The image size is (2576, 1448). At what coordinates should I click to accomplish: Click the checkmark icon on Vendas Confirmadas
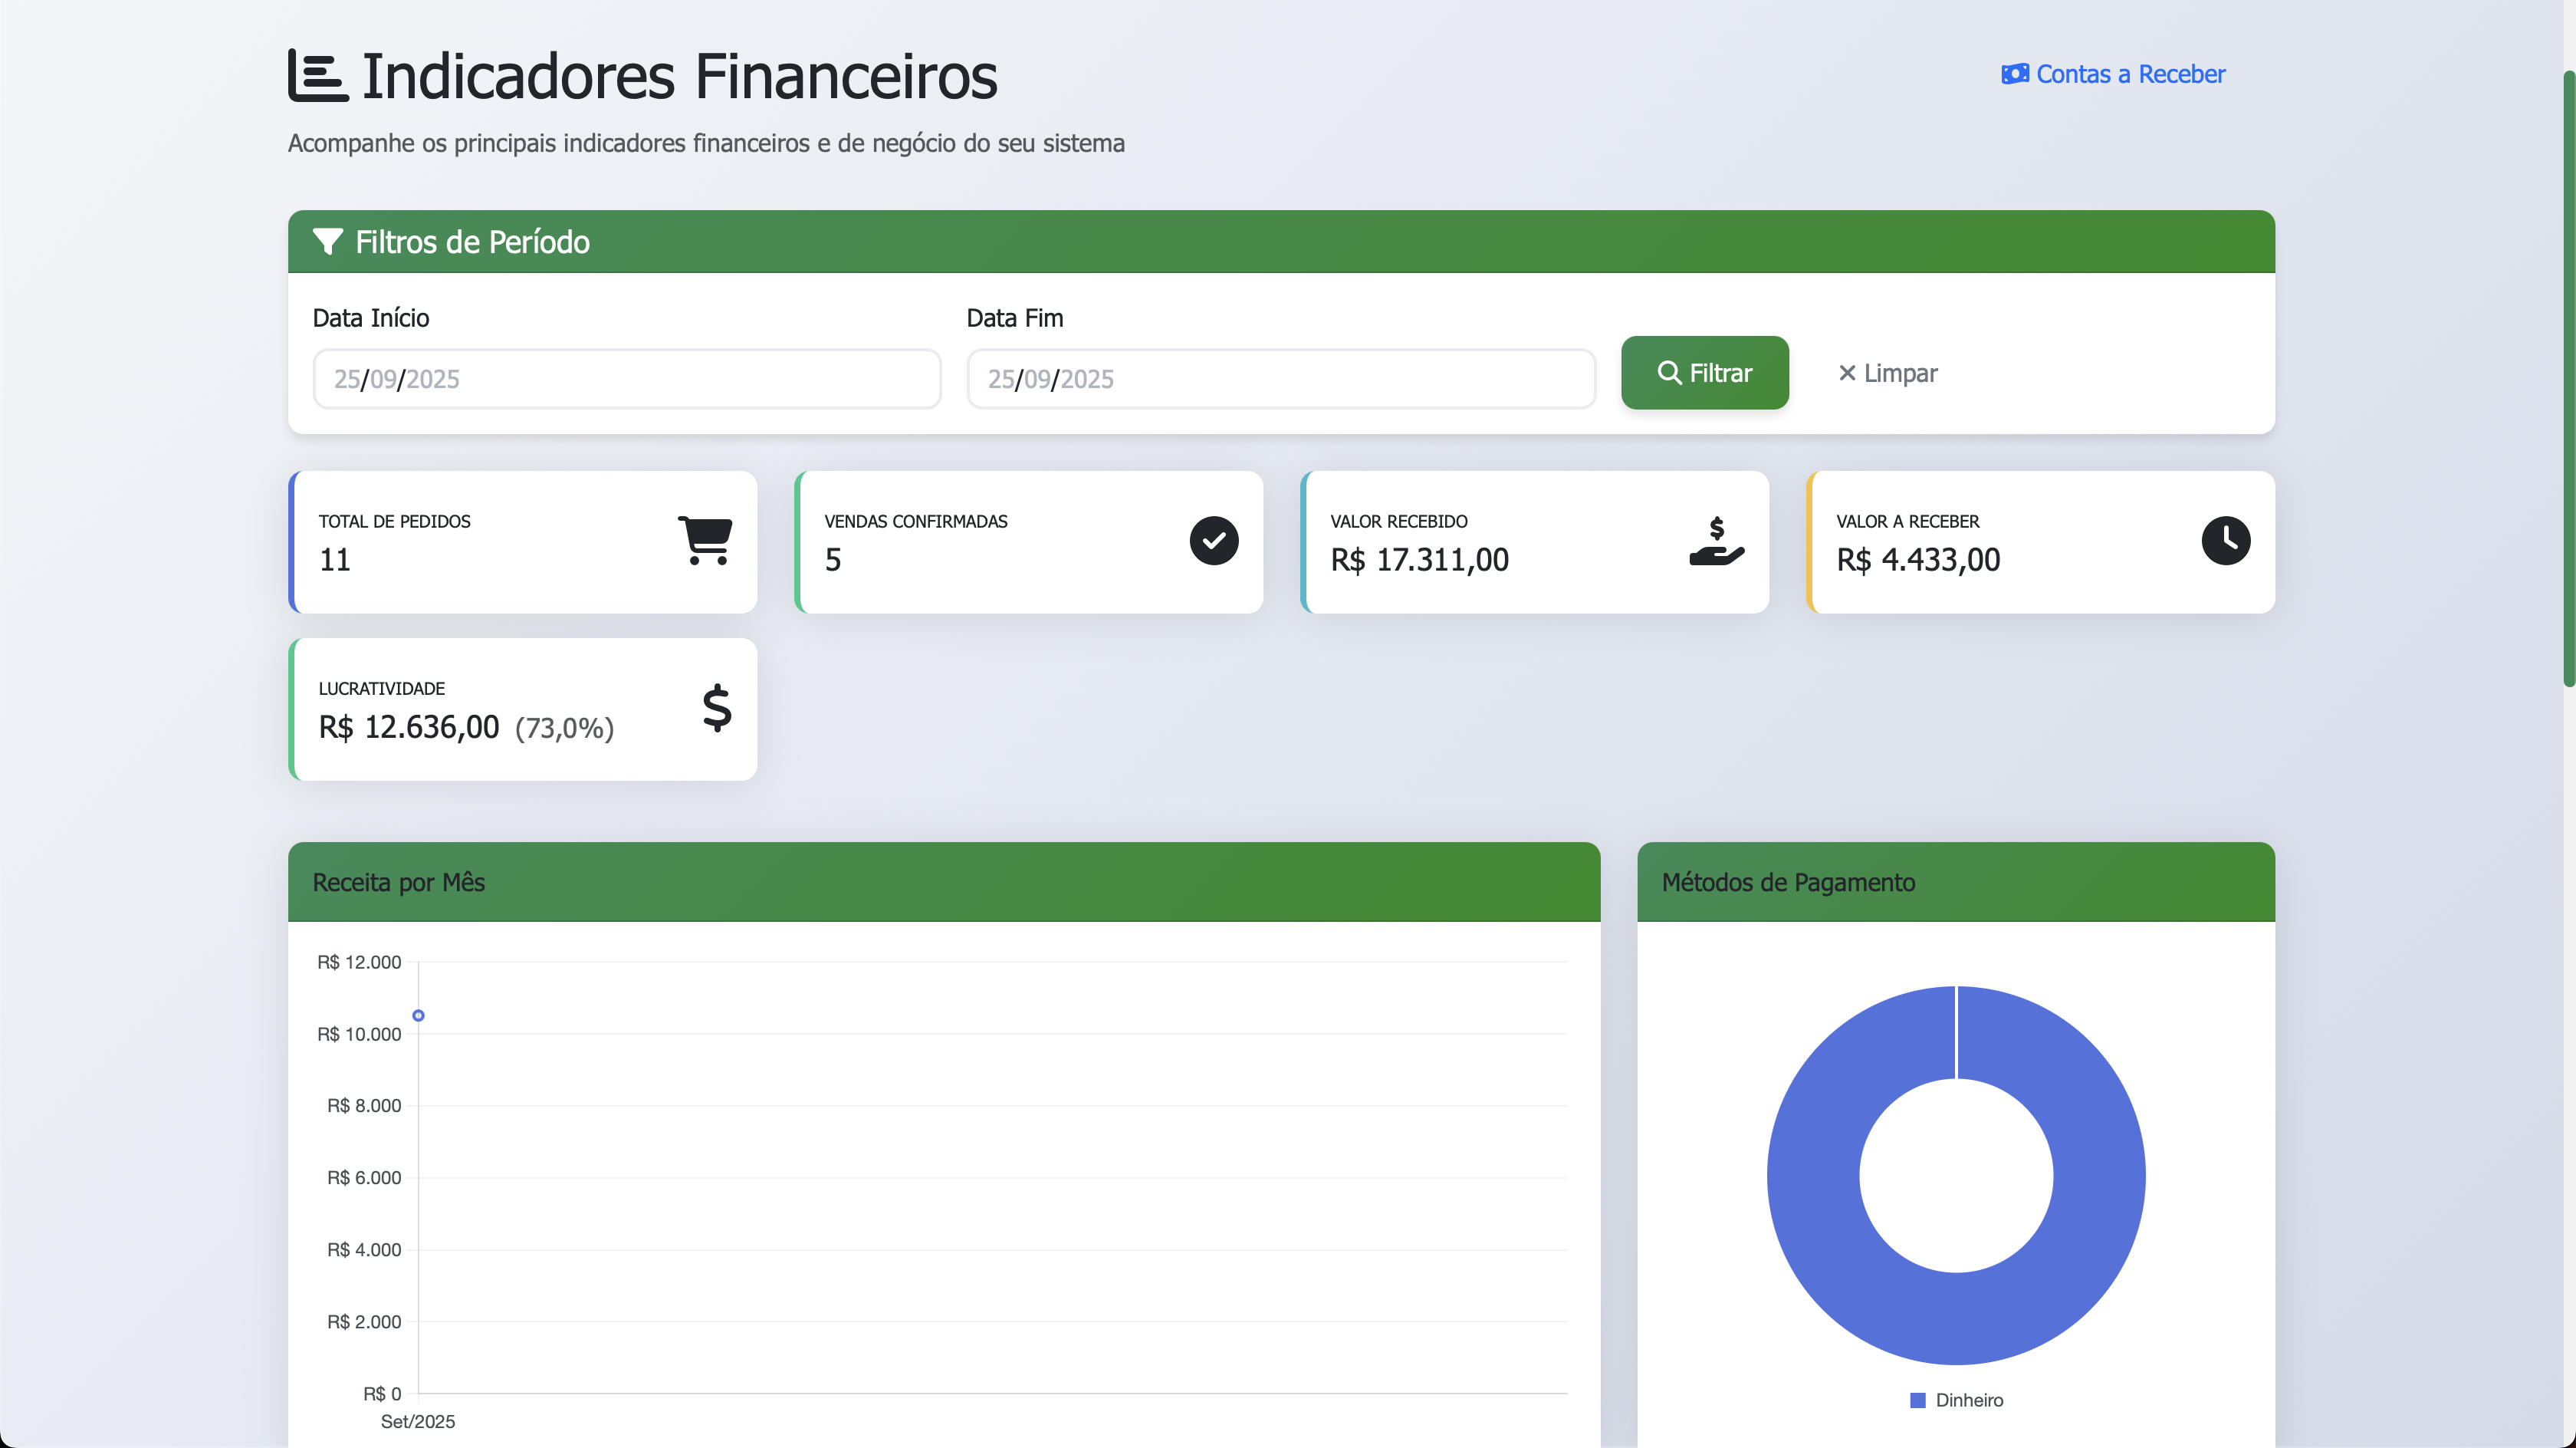1213,541
